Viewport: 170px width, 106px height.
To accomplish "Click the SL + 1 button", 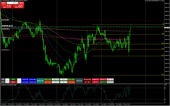I will [95, 82].
